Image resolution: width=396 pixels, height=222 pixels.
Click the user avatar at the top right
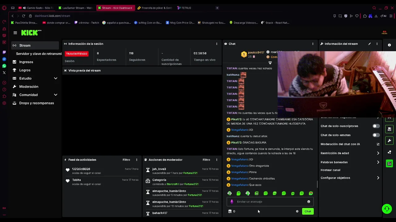pyautogui.click(x=385, y=33)
